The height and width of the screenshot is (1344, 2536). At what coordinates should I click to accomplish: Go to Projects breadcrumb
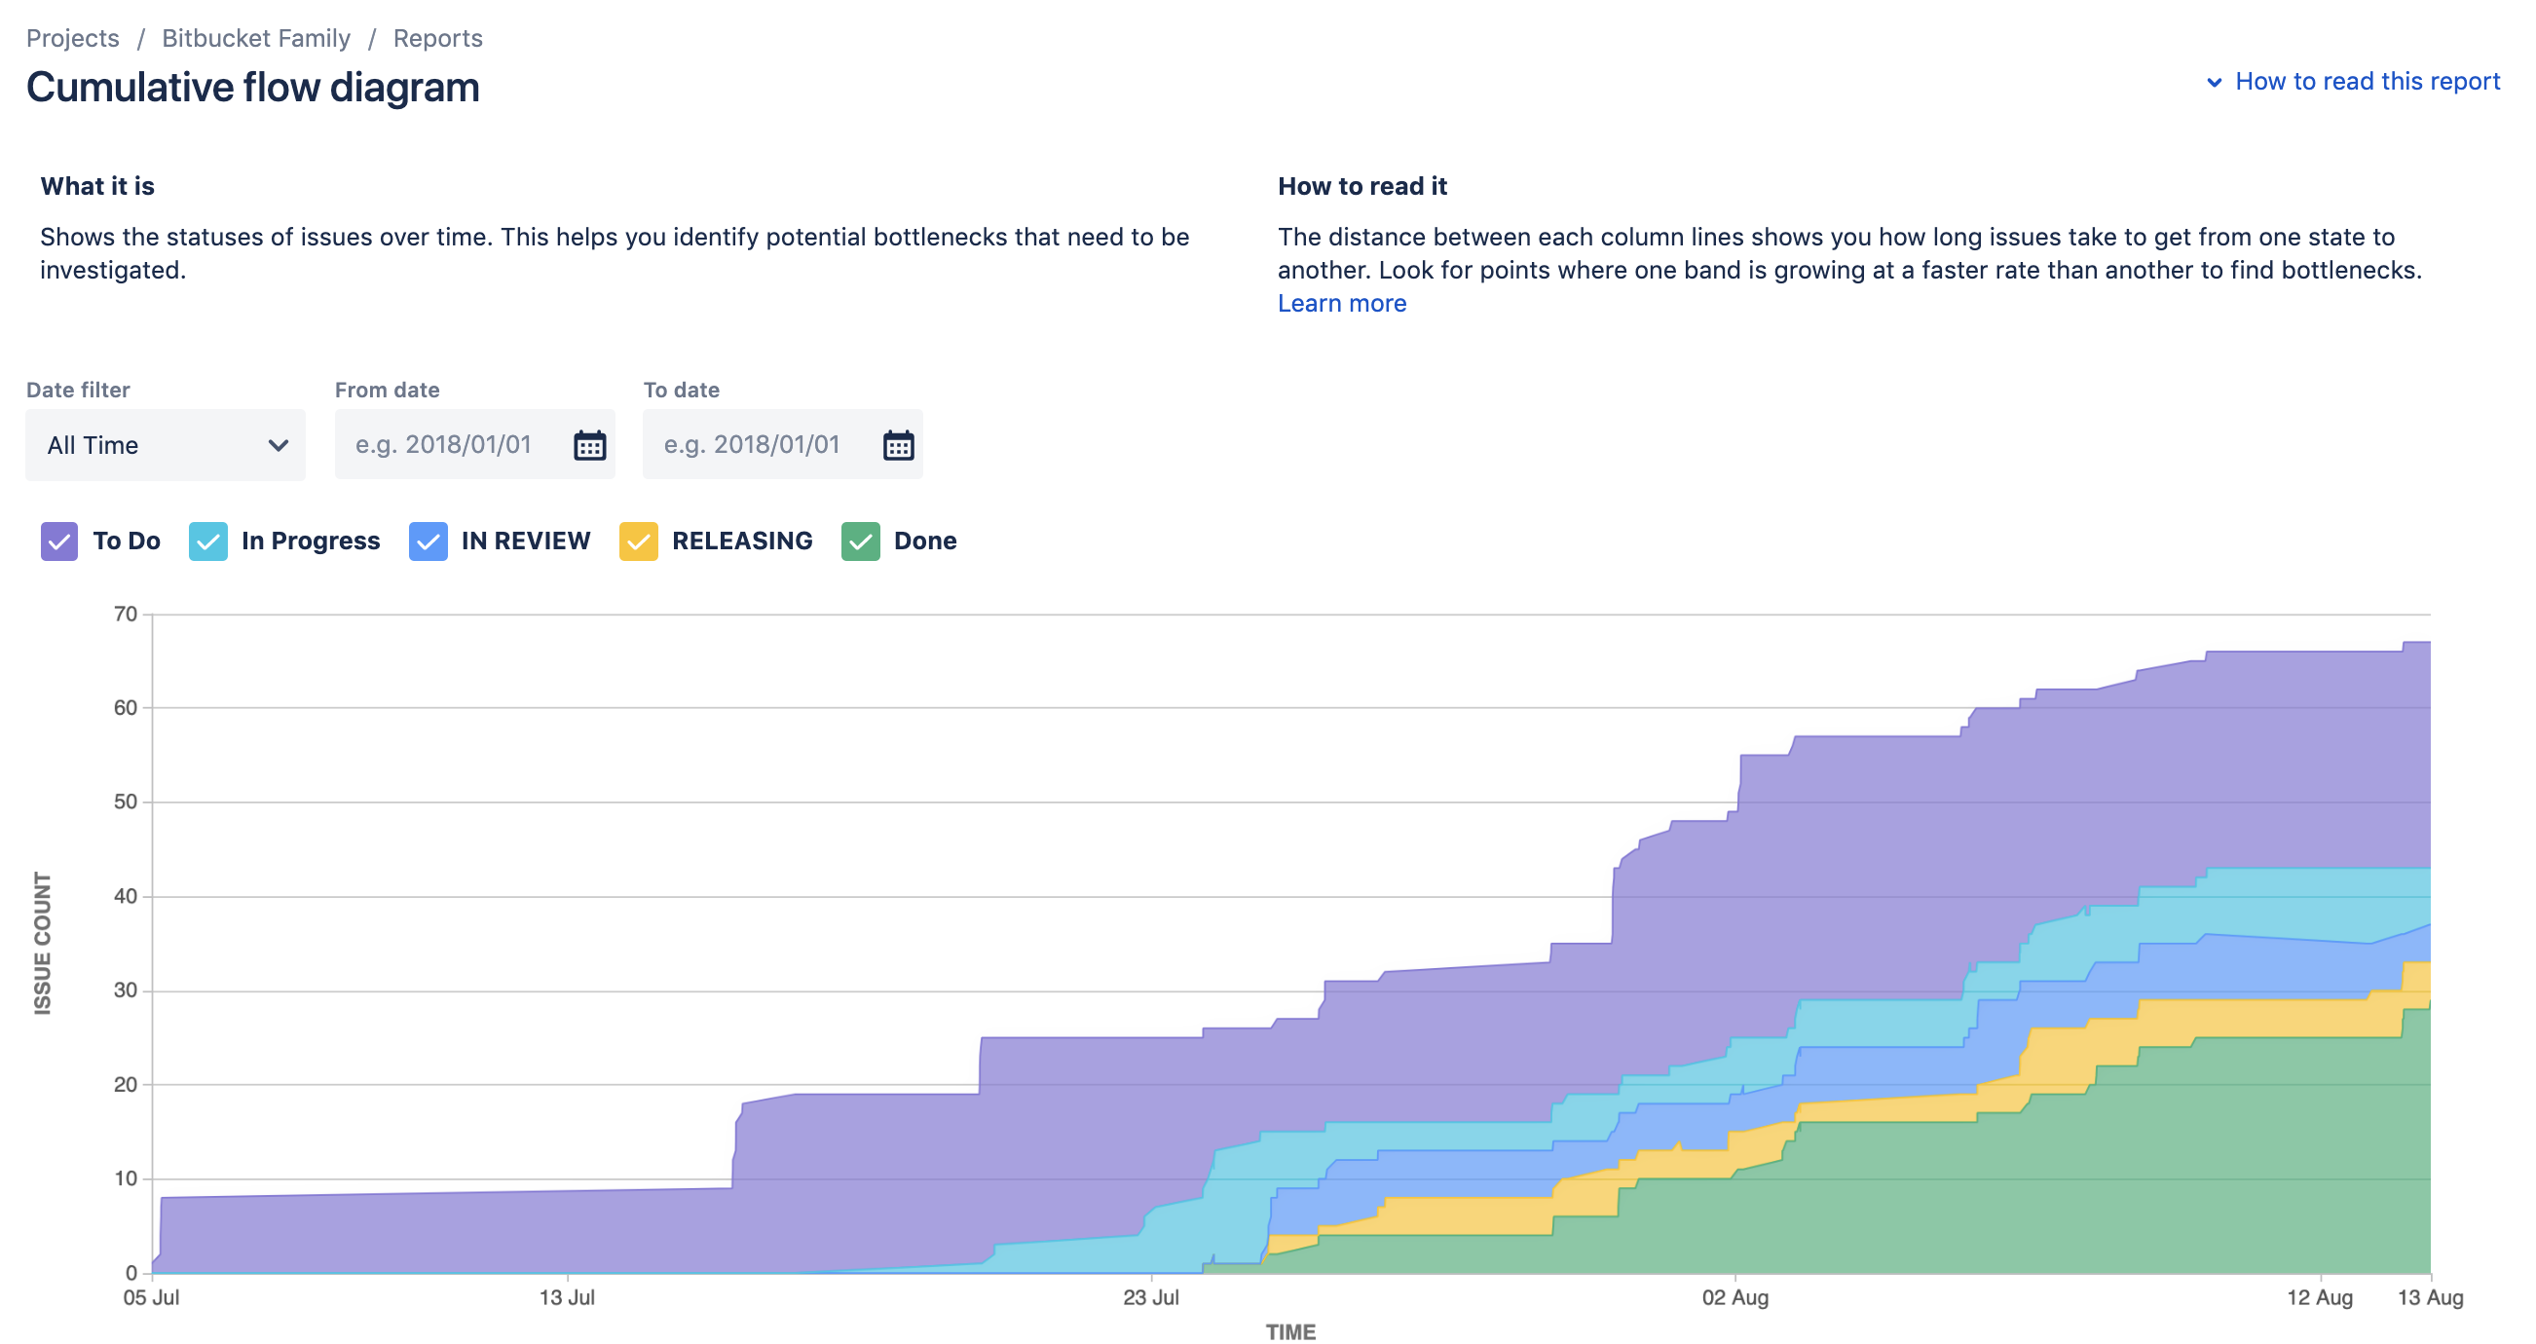(73, 38)
